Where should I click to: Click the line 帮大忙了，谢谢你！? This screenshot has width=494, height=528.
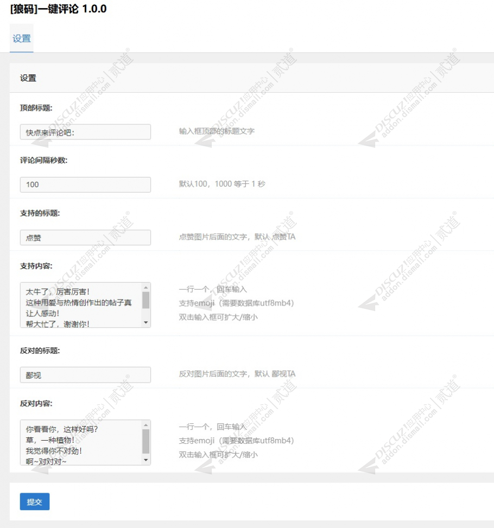point(58,323)
